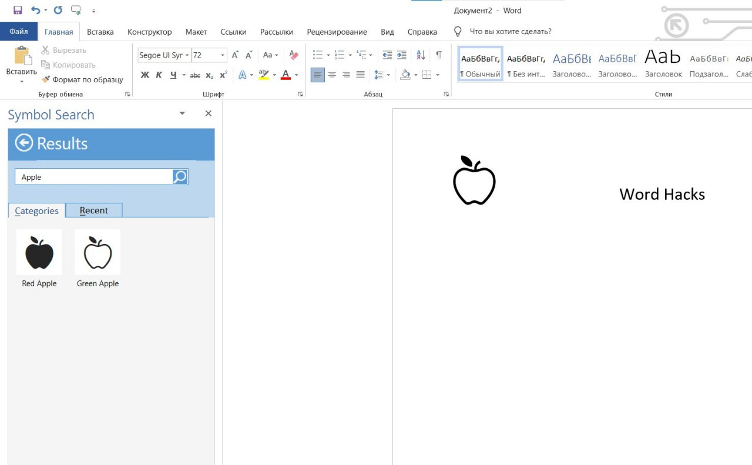Toggle bold formatting (Ж)
The height and width of the screenshot is (465, 752).
pos(145,75)
